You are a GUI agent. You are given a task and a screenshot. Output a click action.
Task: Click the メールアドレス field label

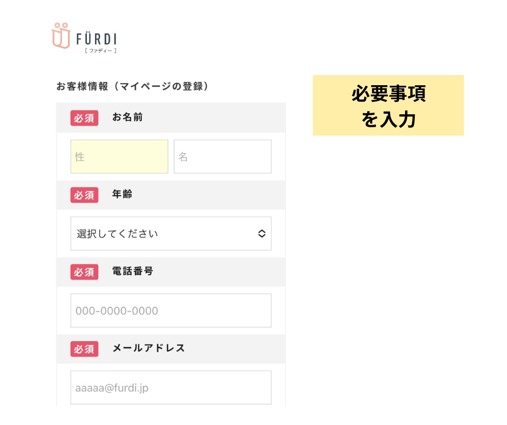148,348
